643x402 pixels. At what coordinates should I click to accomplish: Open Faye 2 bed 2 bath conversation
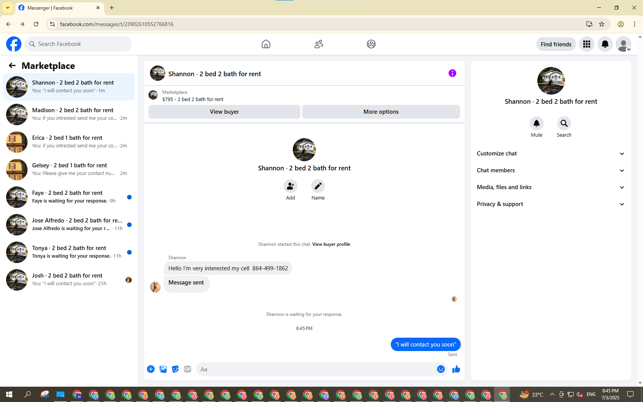(69, 197)
